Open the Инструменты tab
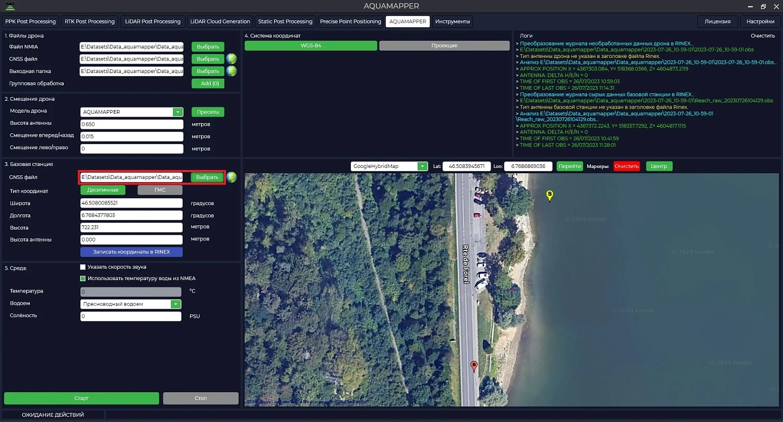Image resolution: width=783 pixels, height=422 pixels. click(x=453, y=21)
